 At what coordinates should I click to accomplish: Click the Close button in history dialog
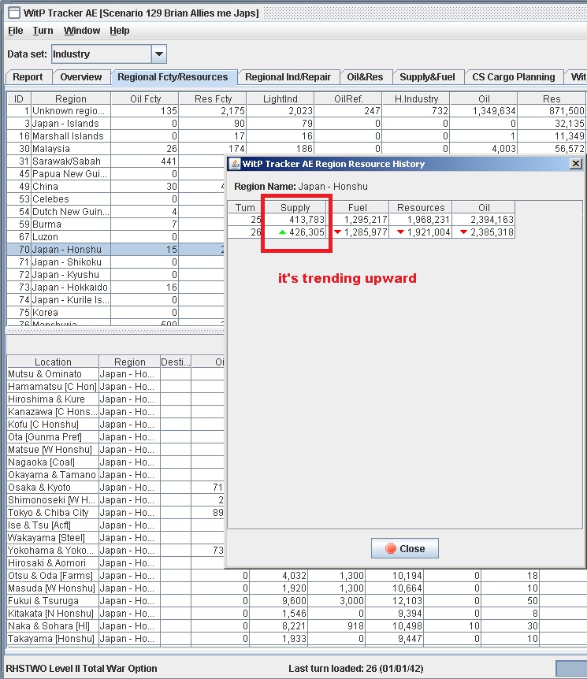click(x=405, y=549)
